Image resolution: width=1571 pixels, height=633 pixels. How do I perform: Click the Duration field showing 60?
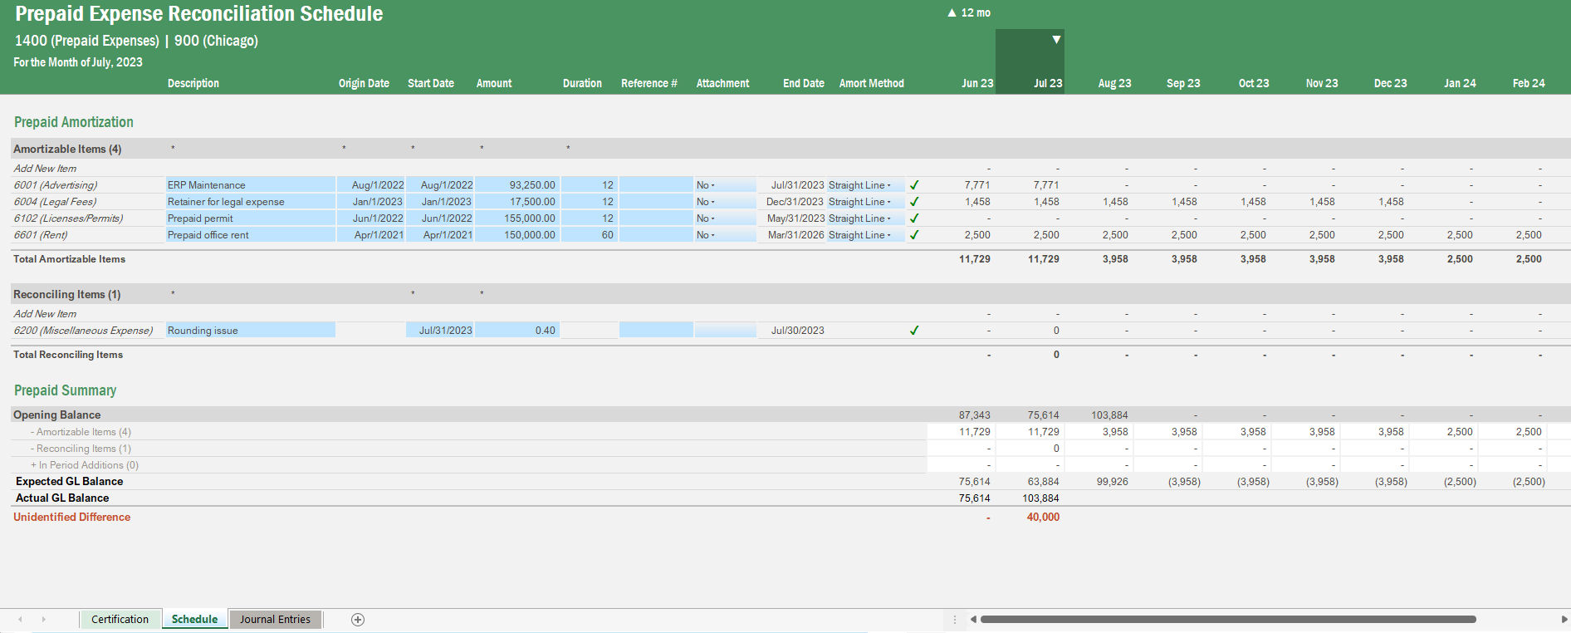click(588, 235)
